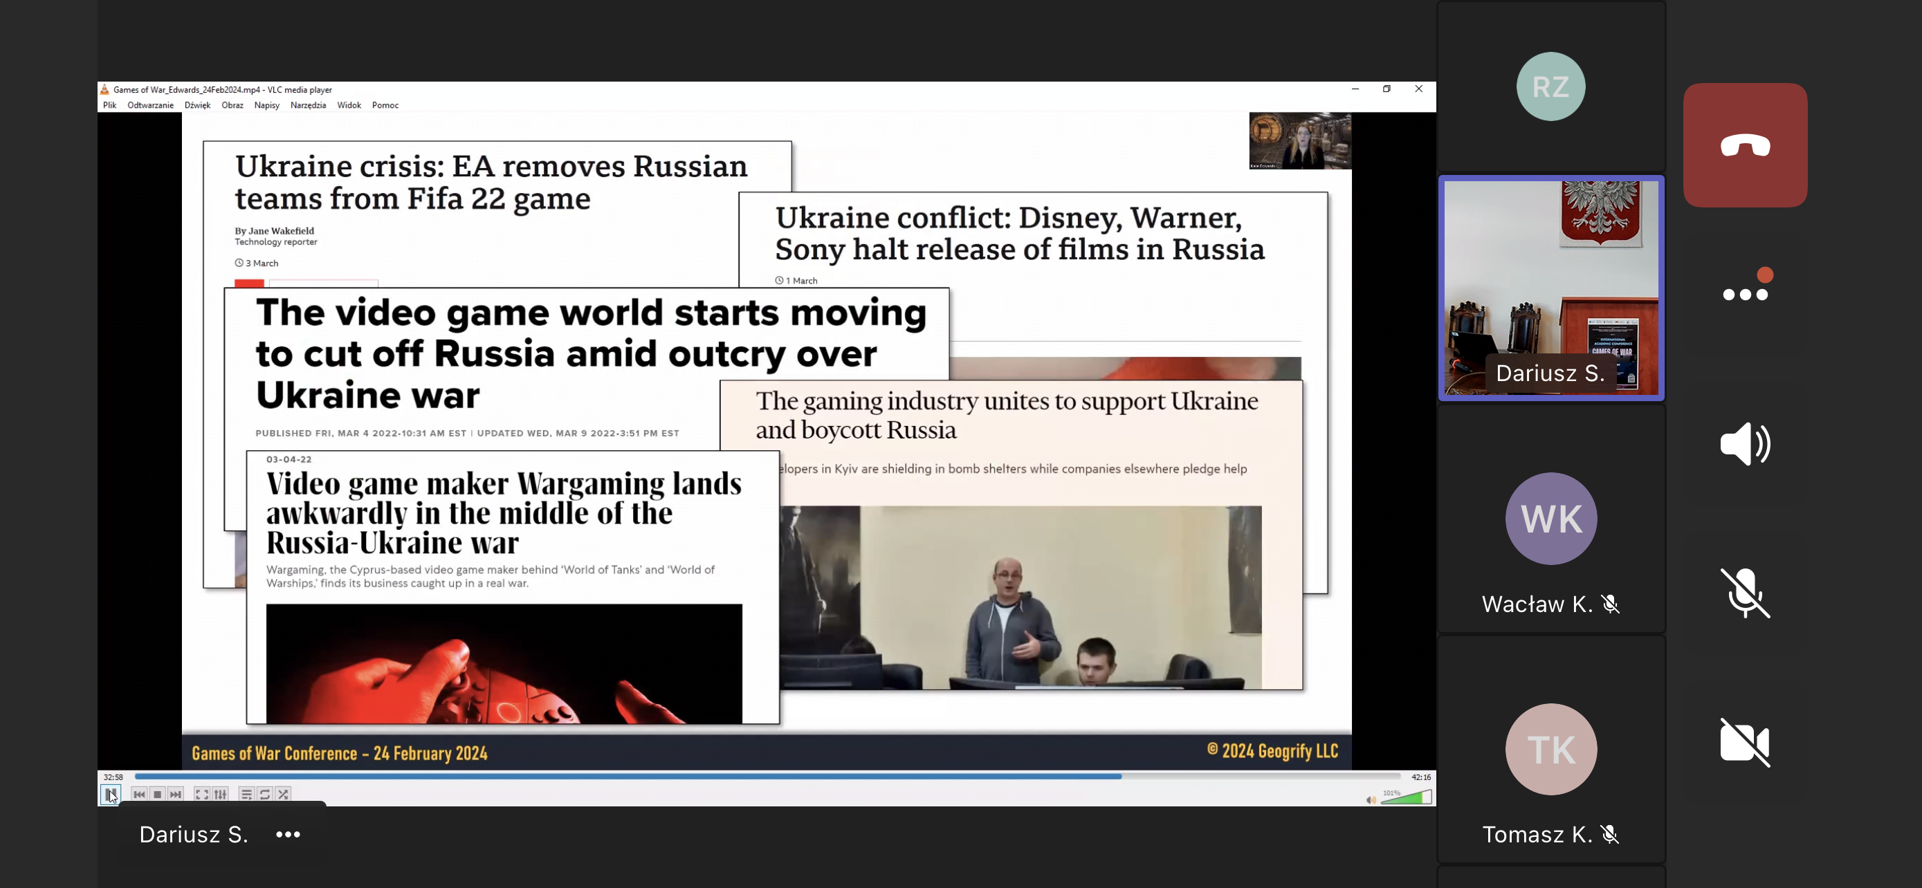Viewport: 1922px width, 888px height.
Task: Open the Dźwięk menu
Action: pyautogui.click(x=198, y=105)
